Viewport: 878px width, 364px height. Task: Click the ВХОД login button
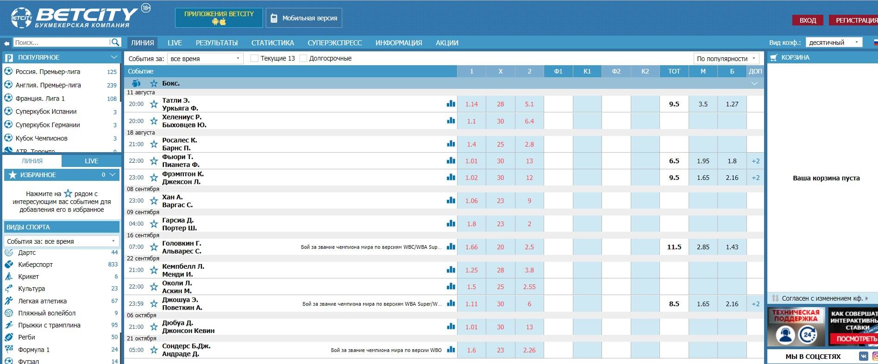(x=808, y=20)
